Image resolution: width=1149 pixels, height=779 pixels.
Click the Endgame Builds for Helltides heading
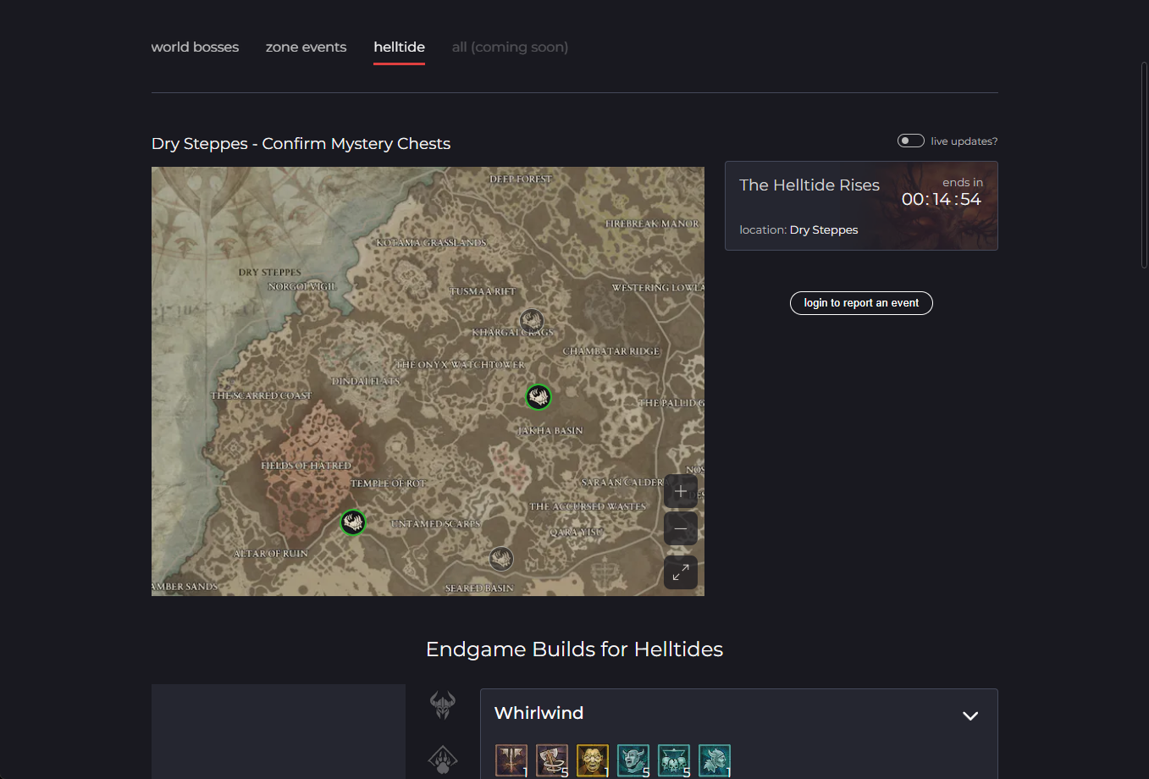pos(574,649)
